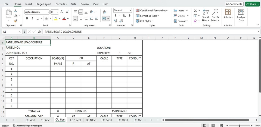This screenshot has width=261, height=127.
Task: Align text right in cell
Action: [x=86, y=19]
